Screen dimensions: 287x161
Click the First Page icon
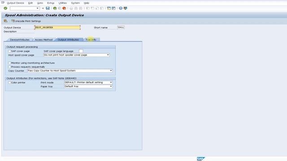88,8
